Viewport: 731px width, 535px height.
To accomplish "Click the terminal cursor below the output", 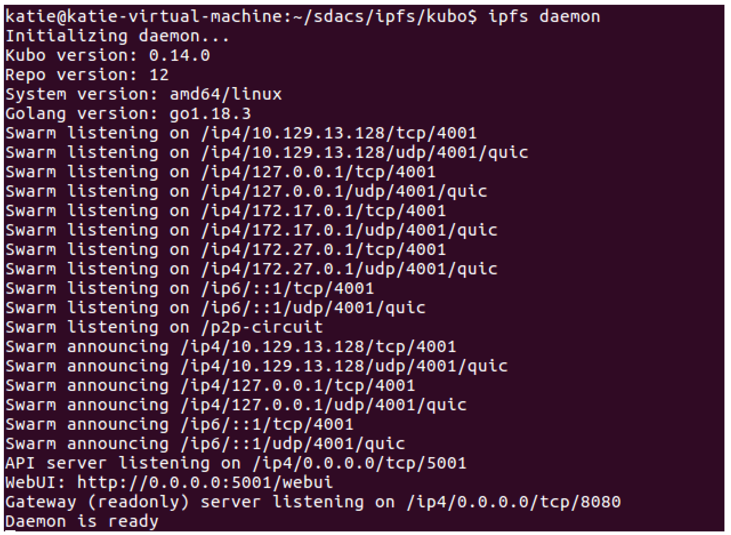I will [x=10, y=531].
